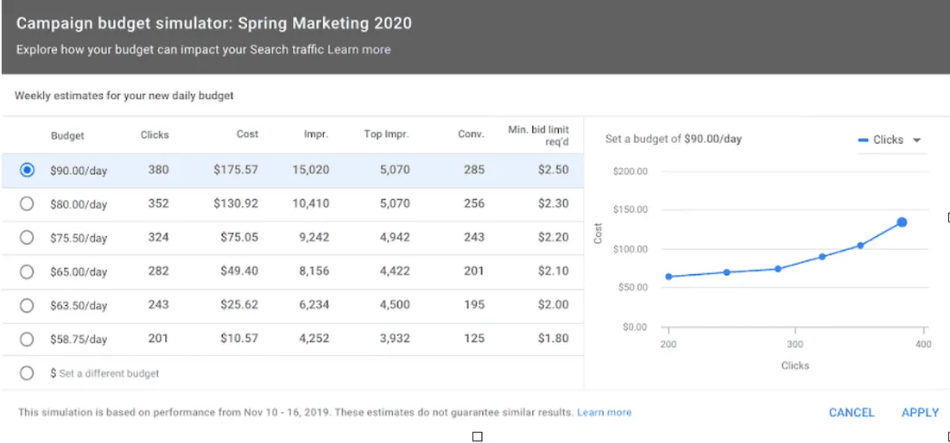
Task: Click the cost value $175.57
Action: click(236, 171)
